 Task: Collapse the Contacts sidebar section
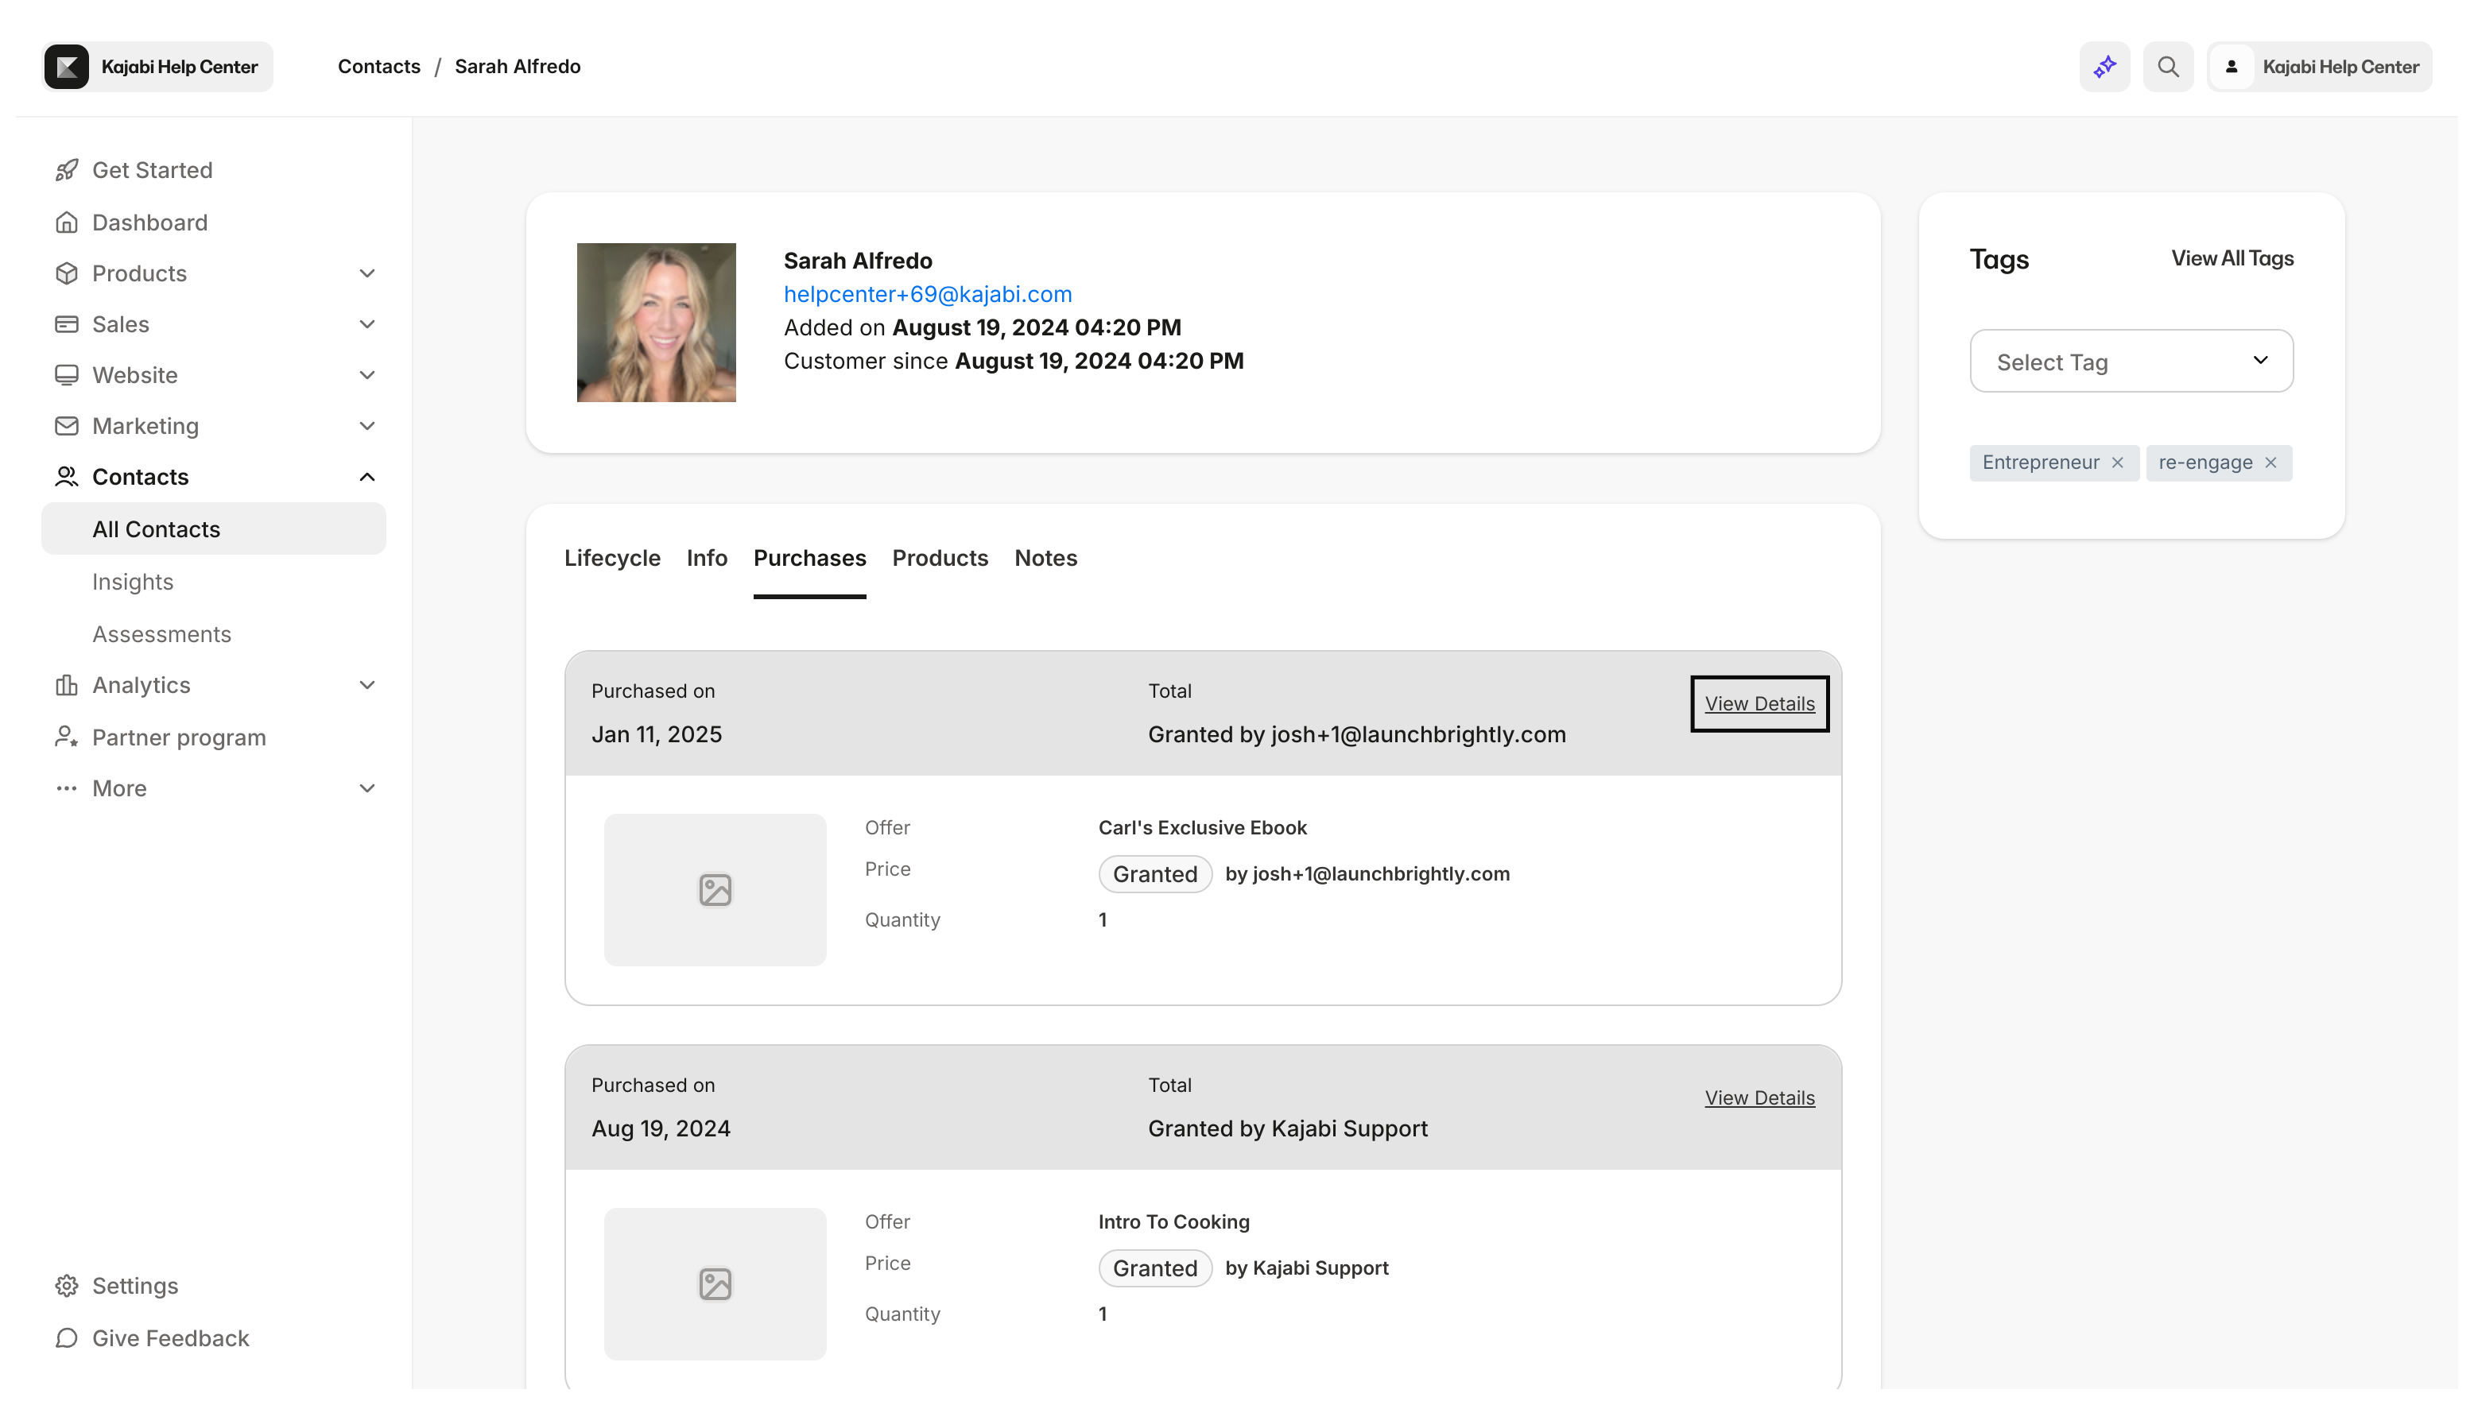tap(366, 477)
